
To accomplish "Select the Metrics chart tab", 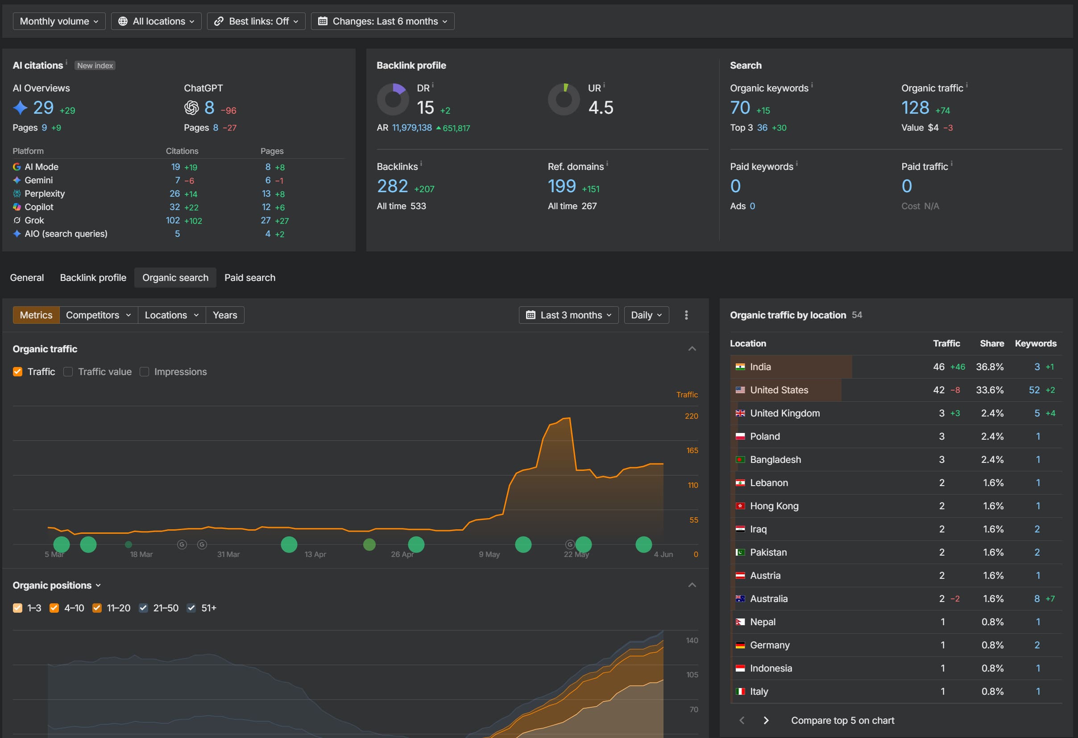I will (x=36, y=315).
